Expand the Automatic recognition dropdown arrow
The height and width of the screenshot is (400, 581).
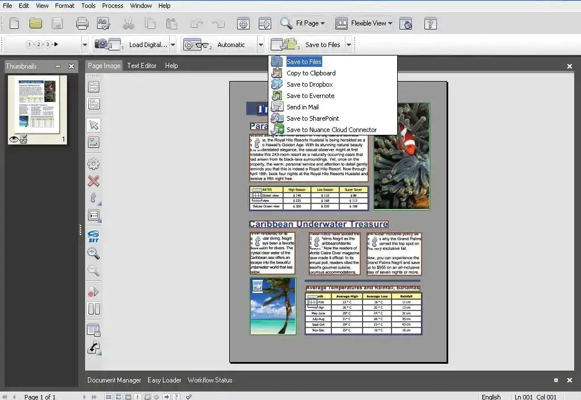[x=261, y=44]
